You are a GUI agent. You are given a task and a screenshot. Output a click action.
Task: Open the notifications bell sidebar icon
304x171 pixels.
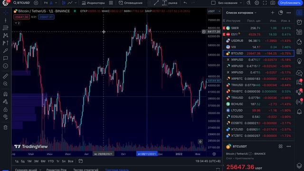click(x=299, y=112)
